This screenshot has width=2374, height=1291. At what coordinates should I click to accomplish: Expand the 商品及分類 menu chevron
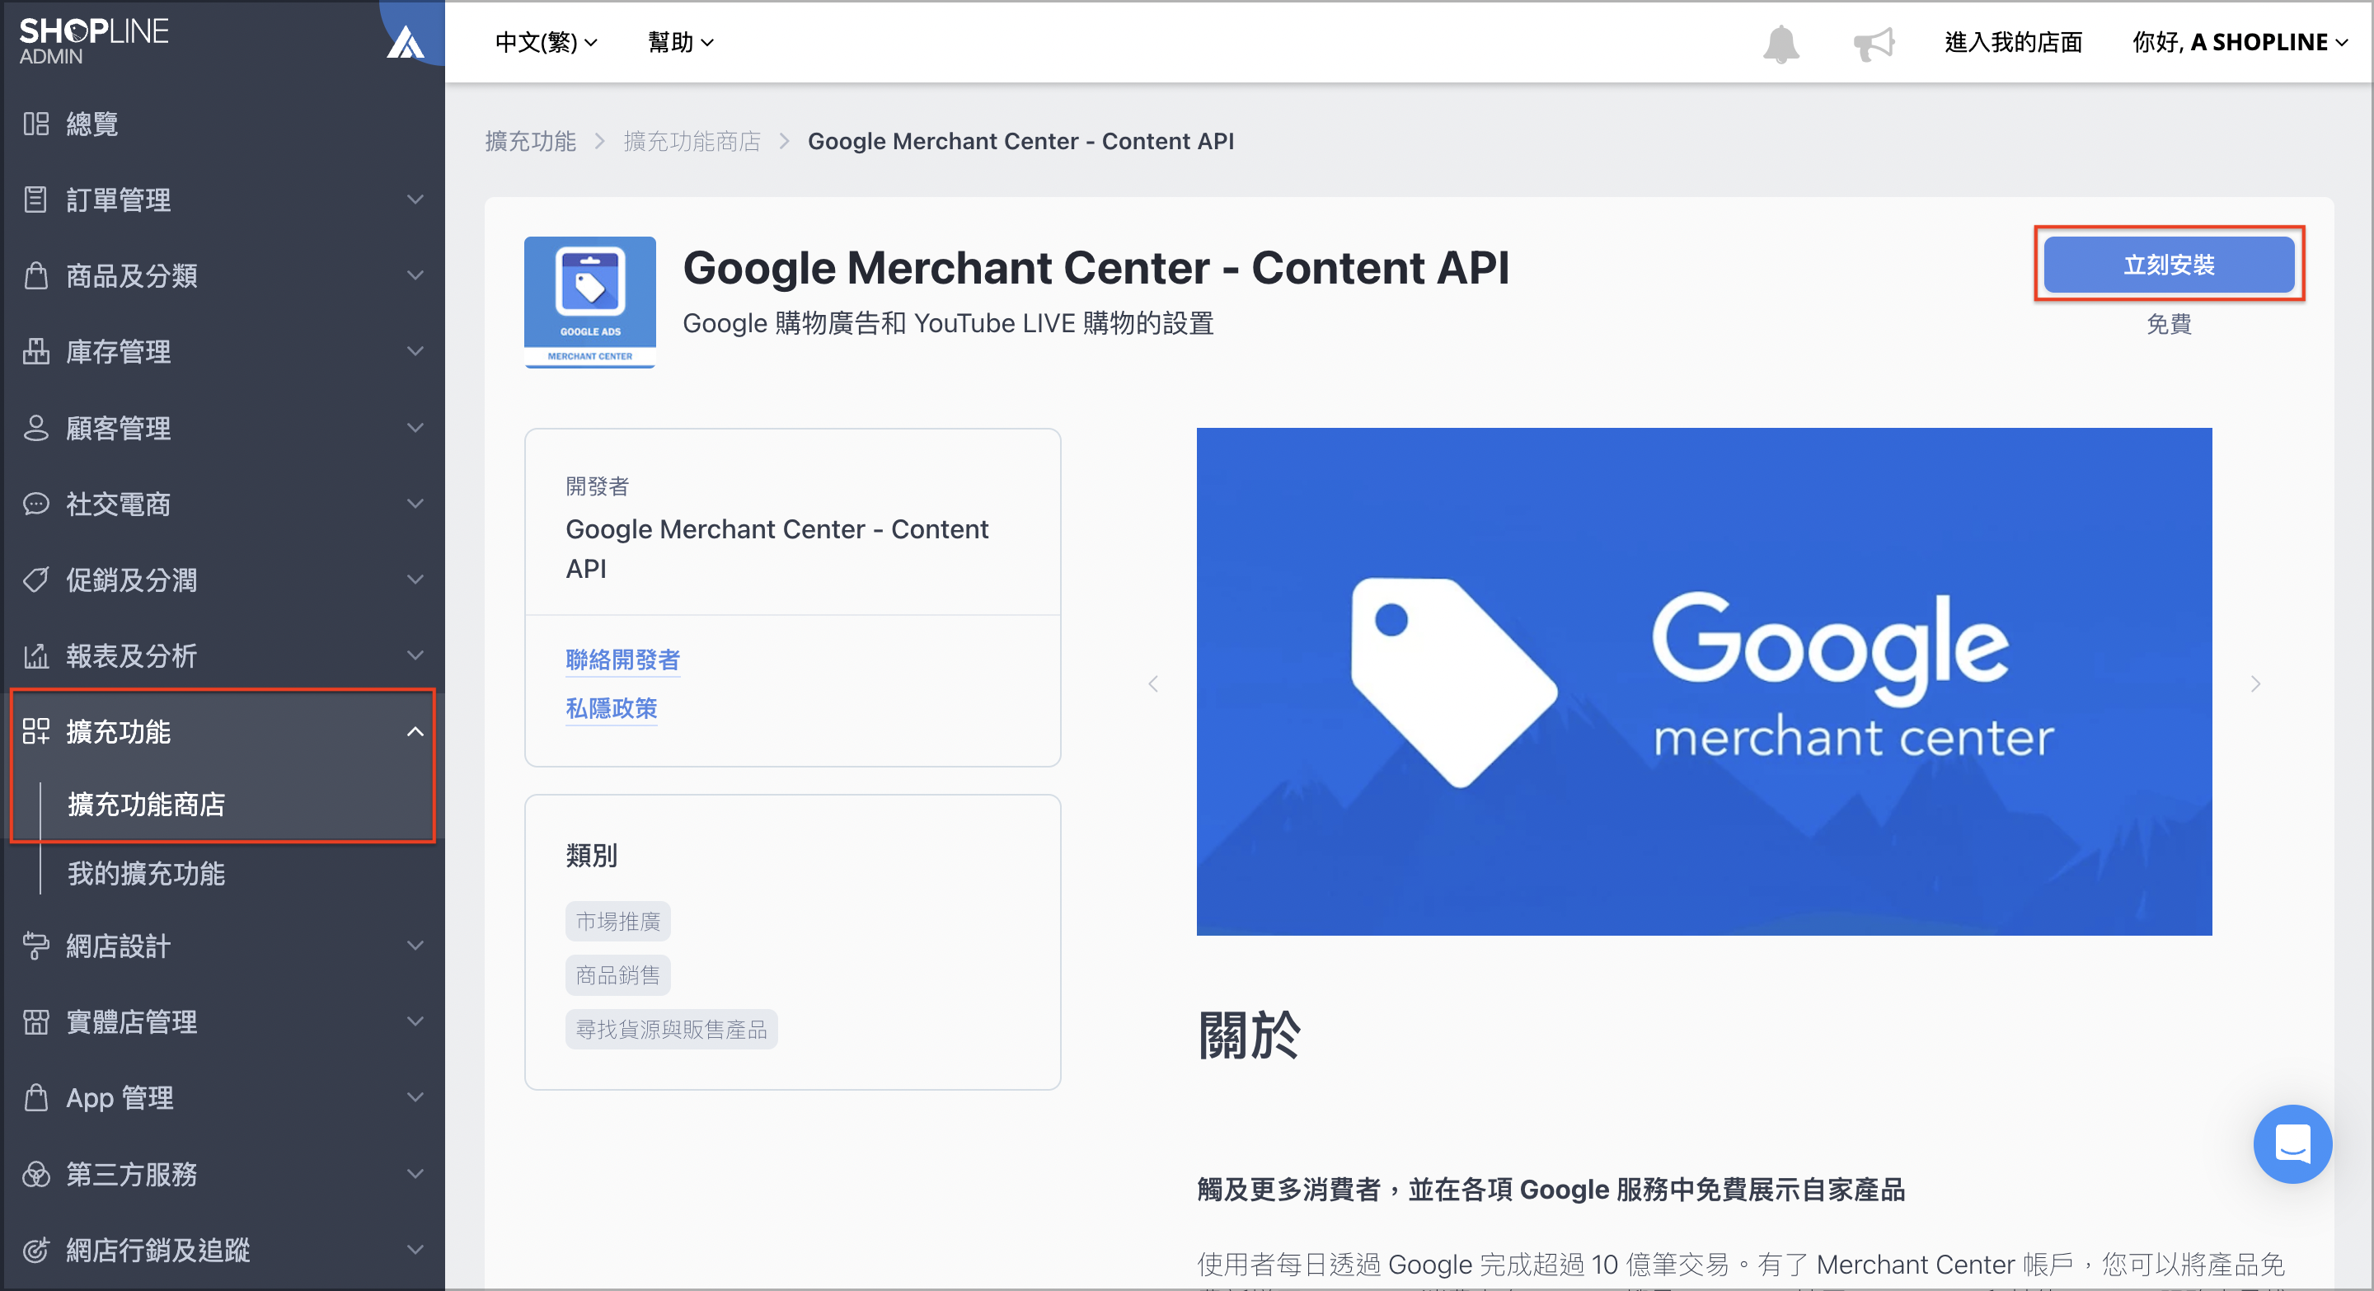pos(415,275)
